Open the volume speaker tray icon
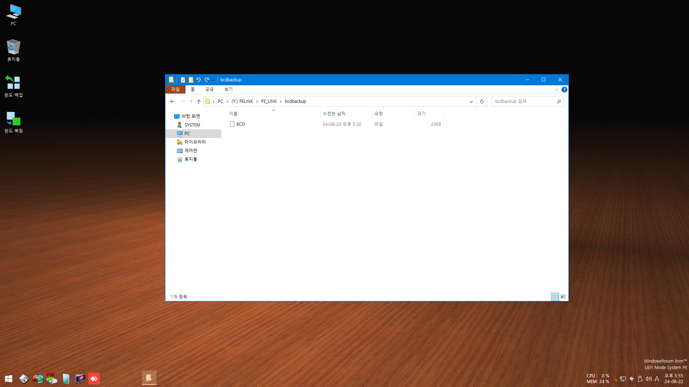689x387 pixels. click(x=648, y=379)
